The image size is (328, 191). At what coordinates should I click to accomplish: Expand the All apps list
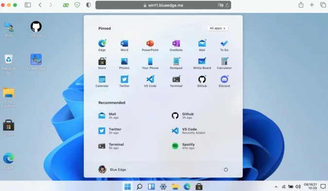[218, 28]
